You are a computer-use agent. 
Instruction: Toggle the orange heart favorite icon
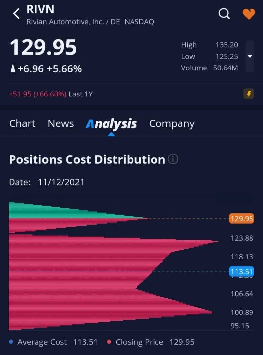click(x=249, y=14)
